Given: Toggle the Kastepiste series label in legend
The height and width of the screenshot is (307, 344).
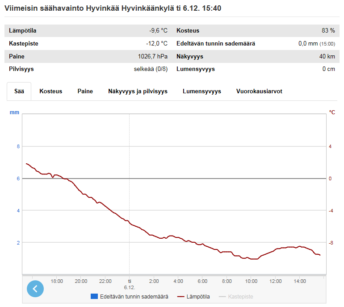Looking at the screenshot, I should pyautogui.click(x=240, y=296).
